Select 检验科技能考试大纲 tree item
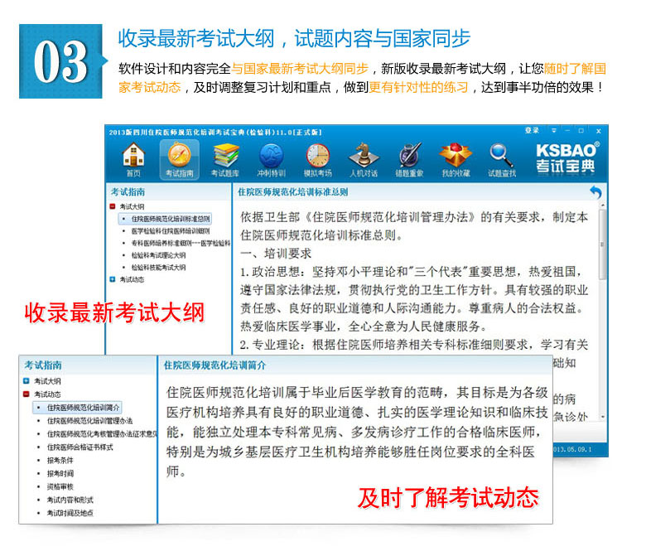The width and height of the screenshot is (646, 556). click(x=158, y=267)
